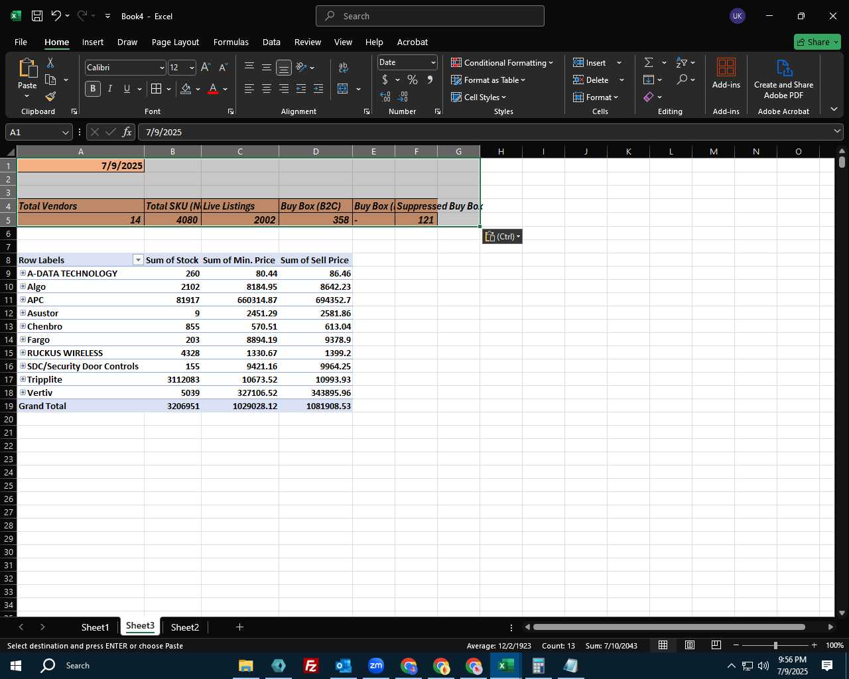Click the Clear eraser icon
This screenshot has height=679, width=849.
point(649,97)
